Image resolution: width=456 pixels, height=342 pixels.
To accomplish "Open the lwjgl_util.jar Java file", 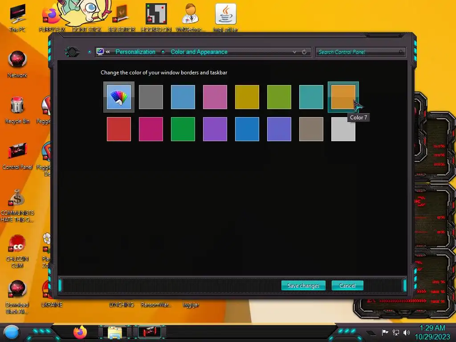I will [226, 18].
